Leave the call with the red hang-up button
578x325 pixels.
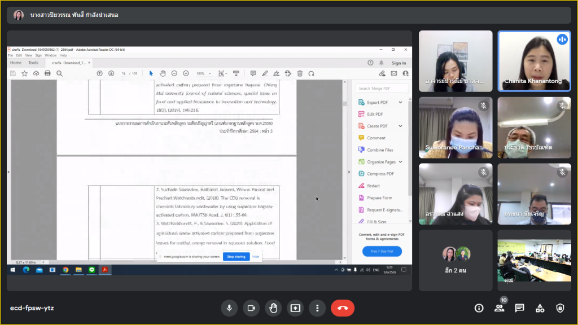pyautogui.click(x=343, y=308)
